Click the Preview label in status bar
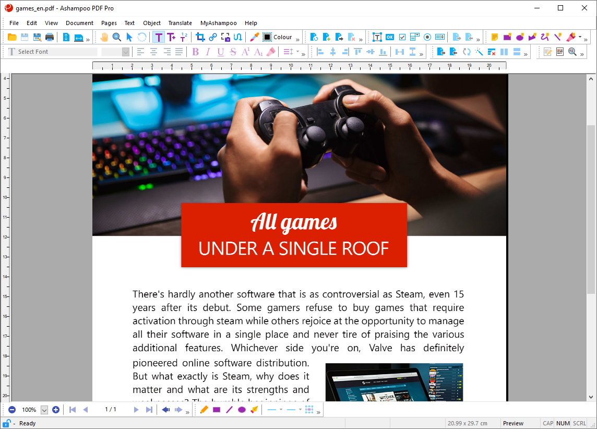This screenshot has width=597, height=429. [x=513, y=423]
